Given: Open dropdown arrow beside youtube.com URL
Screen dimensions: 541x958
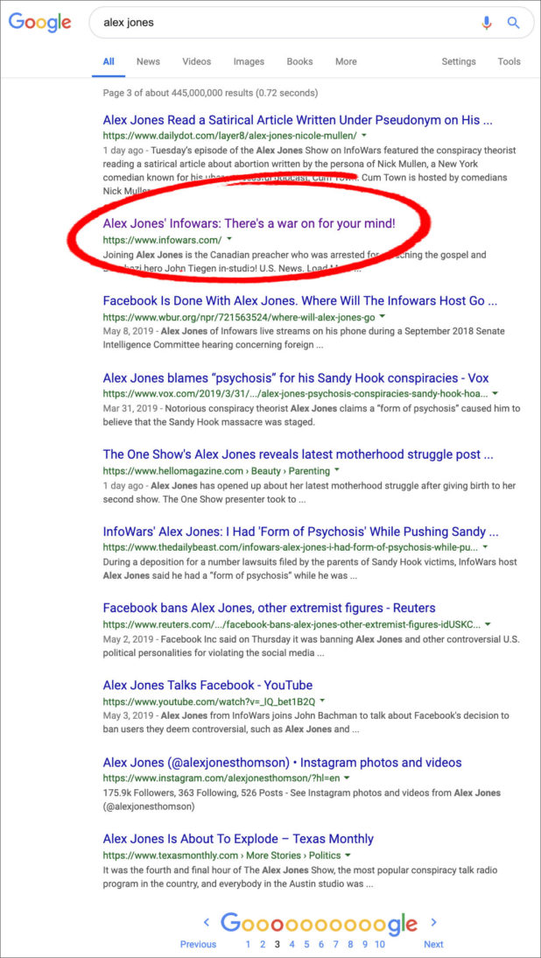Looking at the screenshot, I should coord(322,701).
